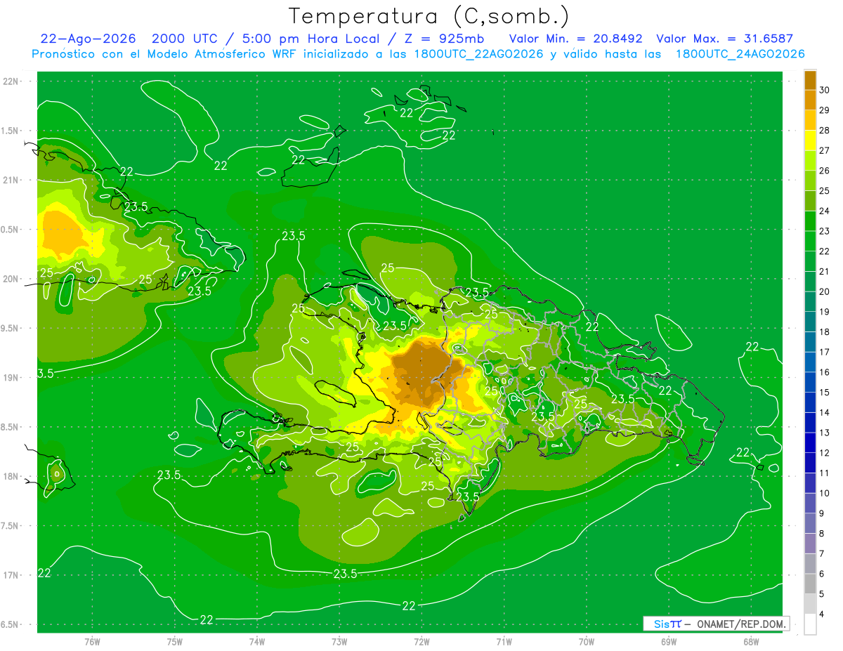This screenshot has width=843, height=651.
Task: Click the 69W longitude axis label
Action: (x=669, y=641)
